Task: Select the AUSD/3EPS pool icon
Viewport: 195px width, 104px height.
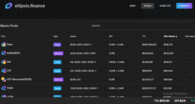Action: point(4,53)
